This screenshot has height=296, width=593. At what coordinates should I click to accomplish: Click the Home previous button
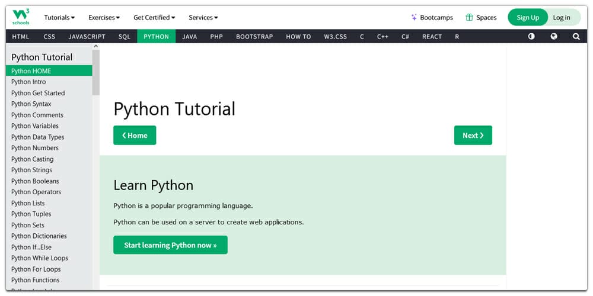[135, 135]
